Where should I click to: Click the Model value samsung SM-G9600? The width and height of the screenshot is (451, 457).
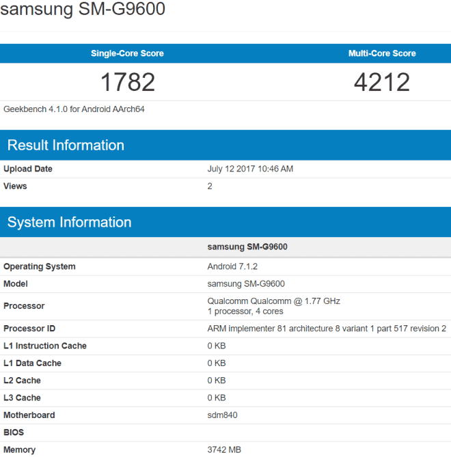tap(246, 283)
